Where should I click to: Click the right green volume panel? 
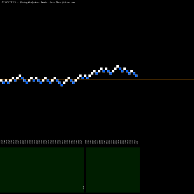click(x=113, y=170)
